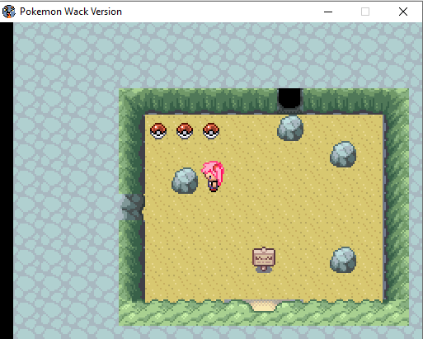
Task: Click the black bar on the window's left edge
Action: [x=7, y=181]
